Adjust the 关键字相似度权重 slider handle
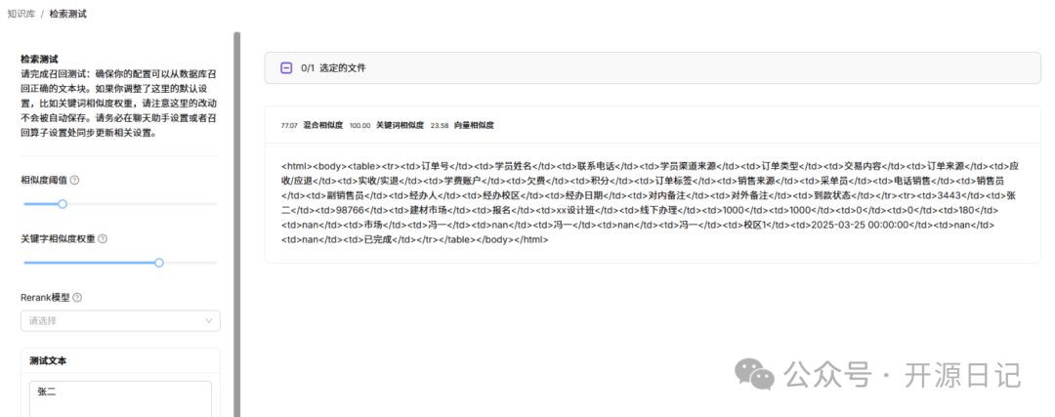The height and width of the screenshot is (417, 1055). coord(159,263)
